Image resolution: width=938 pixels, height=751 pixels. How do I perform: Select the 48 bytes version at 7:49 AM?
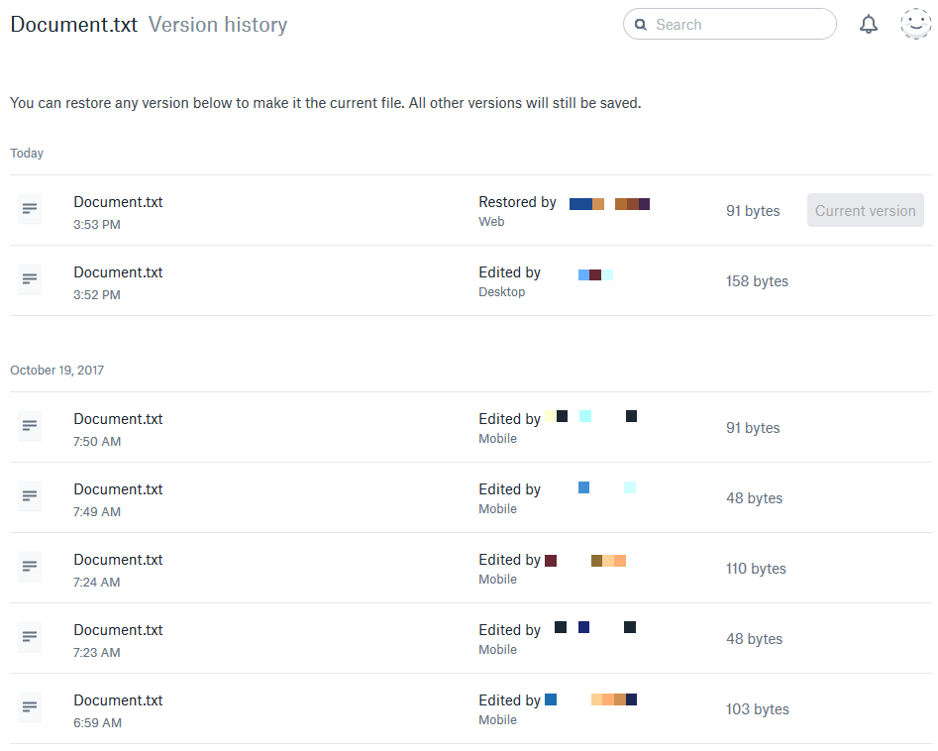point(118,489)
